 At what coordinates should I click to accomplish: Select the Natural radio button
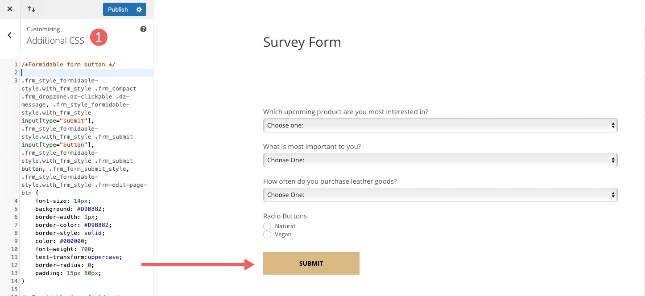coord(267,226)
